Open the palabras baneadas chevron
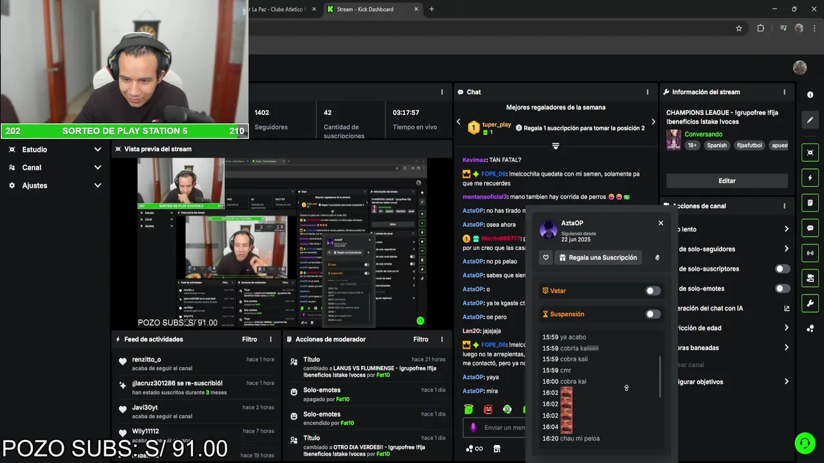The width and height of the screenshot is (824, 463). coord(786,348)
